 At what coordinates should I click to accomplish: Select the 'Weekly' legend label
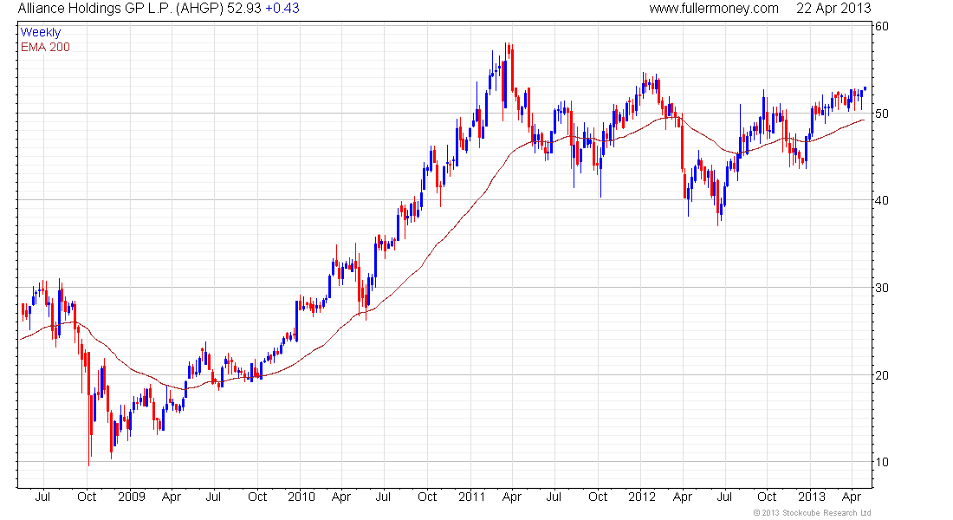click(x=41, y=32)
